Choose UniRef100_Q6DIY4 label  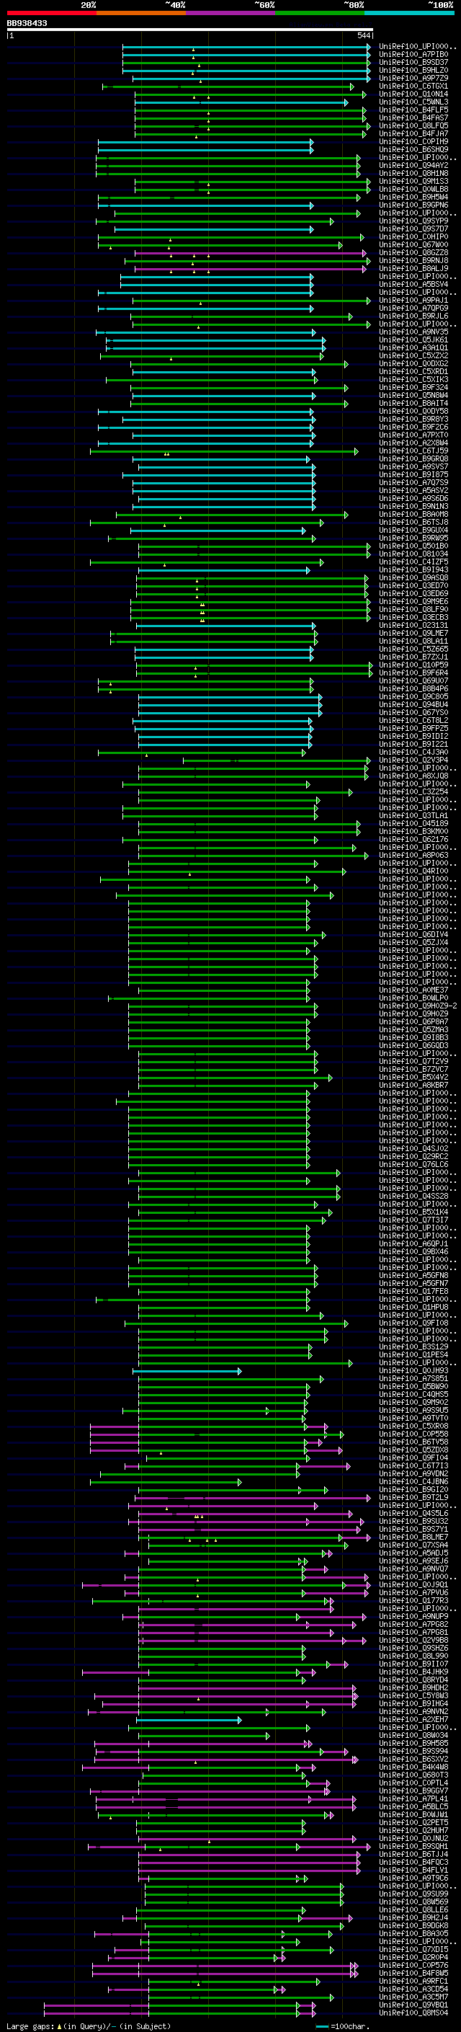tap(413, 935)
